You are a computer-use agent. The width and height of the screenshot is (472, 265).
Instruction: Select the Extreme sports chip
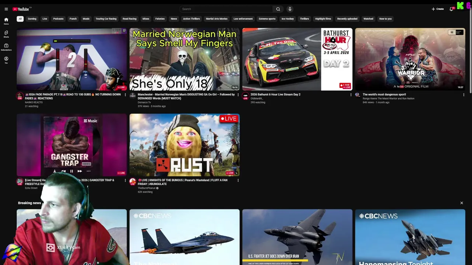pos(267,19)
